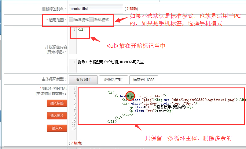Click the <ul> line in start-tag editor
The height and width of the screenshot is (149, 246).
click(x=82, y=30)
